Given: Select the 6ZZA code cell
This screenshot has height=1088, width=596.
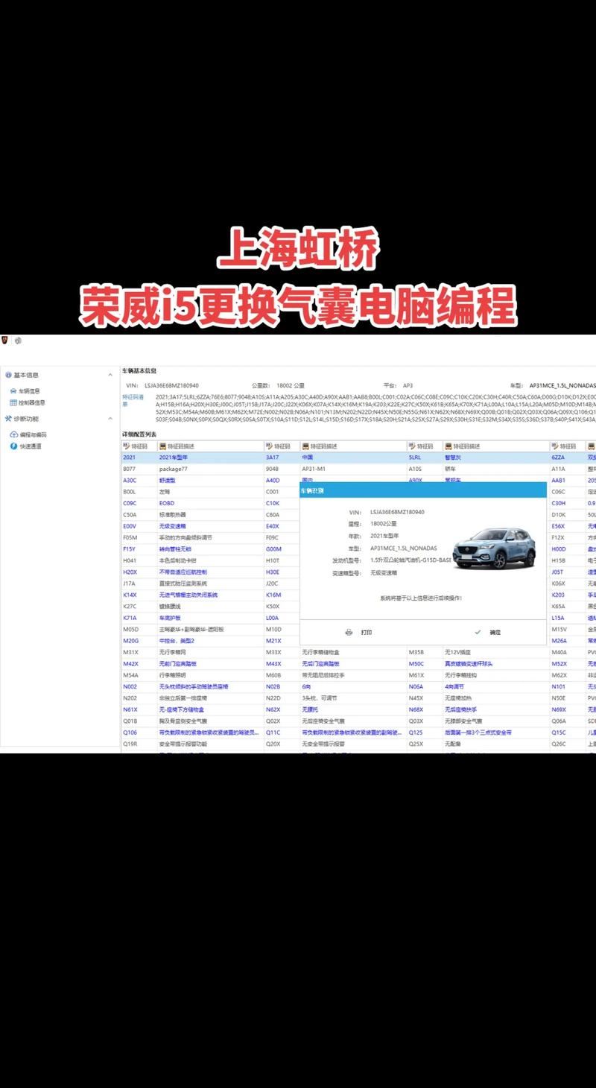Looking at the screenshot, I should point(568,457).
